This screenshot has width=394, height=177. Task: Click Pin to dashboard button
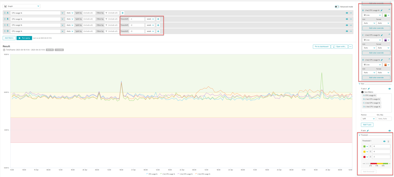pyautogui.click(x=321, y=46)
